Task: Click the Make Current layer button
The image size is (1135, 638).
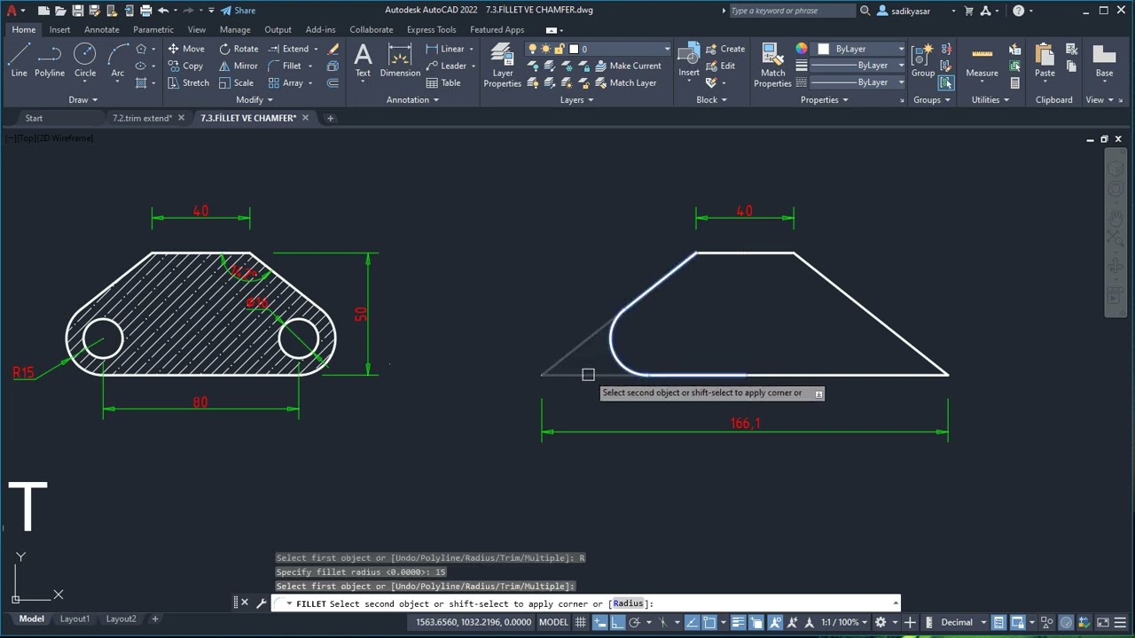Action: [628, 66]
